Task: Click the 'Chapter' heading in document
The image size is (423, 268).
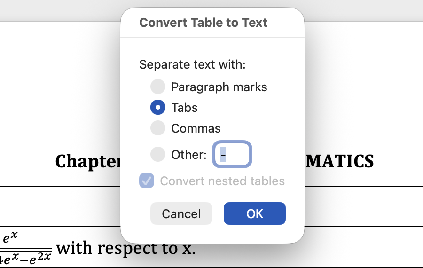Action: point(87,161)
